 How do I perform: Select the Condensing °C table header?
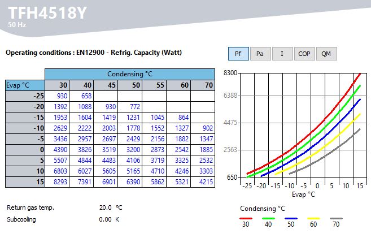coord(129,74)
